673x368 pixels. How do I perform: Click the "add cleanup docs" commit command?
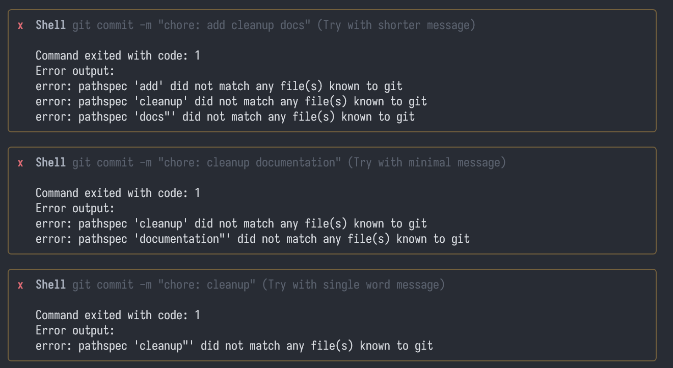191,25
